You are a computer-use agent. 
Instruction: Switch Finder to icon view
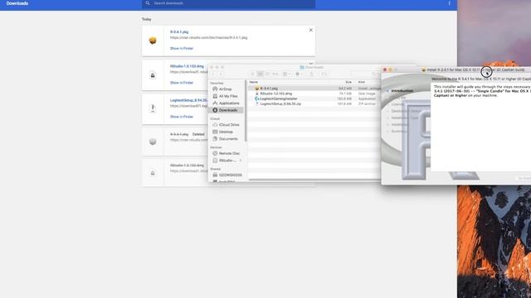[x=252, y=74]
